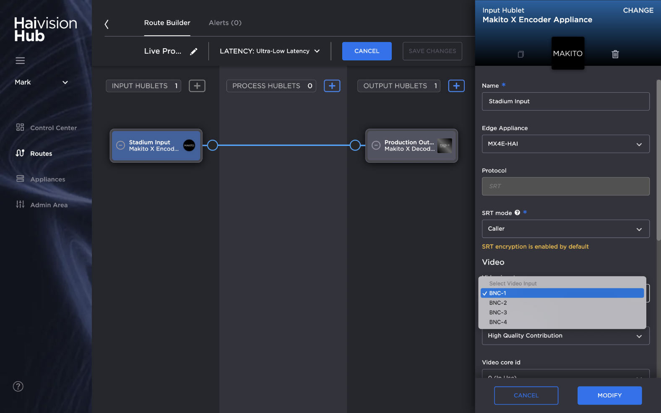Delete the hublet with trash icon
The height and width of the screenshot is (413, 661).
615,54
